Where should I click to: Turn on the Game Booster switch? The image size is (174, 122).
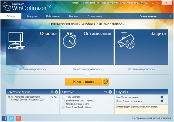click(x=163, y=101)
